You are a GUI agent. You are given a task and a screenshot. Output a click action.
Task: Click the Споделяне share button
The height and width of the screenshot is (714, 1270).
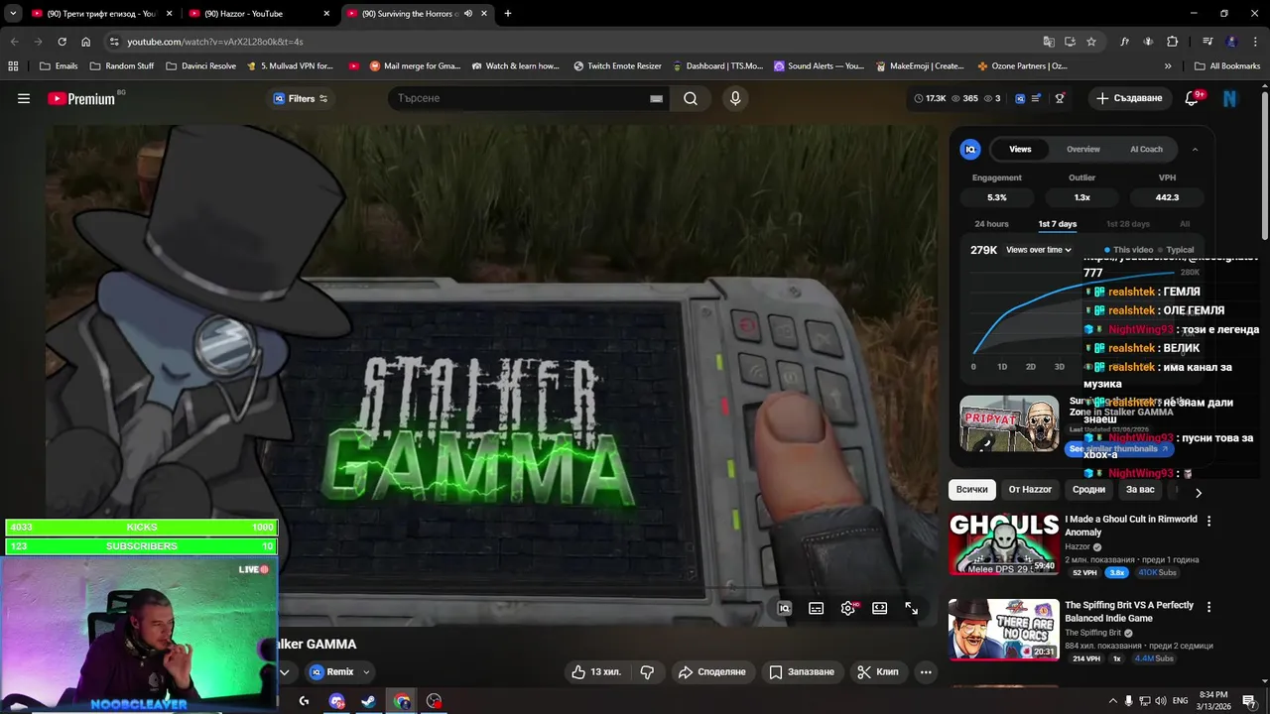(x=711, y=671)
